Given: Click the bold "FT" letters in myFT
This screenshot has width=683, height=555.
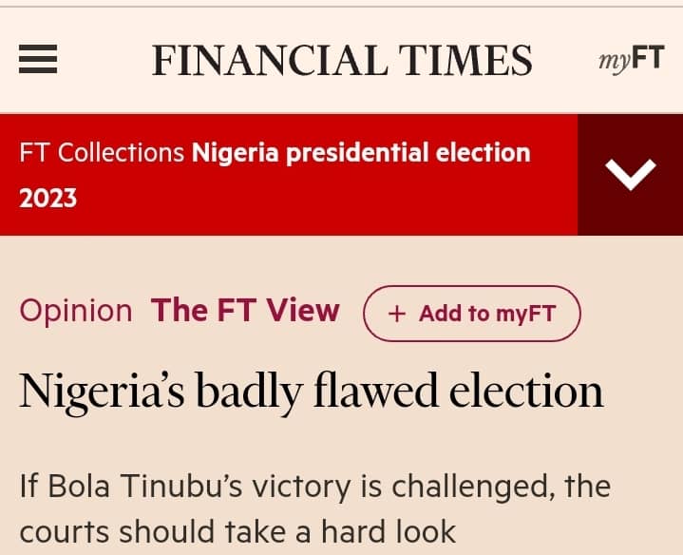Looking at the screenshot, I should (648, 59).
